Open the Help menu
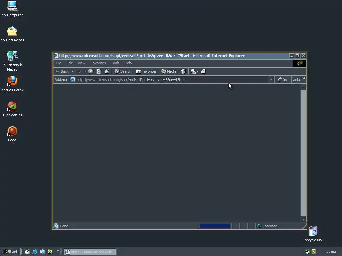This screenshot has height=256, width=342. click(x=128, y=63)
